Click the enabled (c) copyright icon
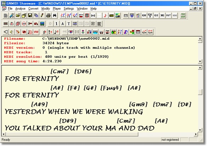Viewport: 207px width, 146px height. [x=93, y=16]
